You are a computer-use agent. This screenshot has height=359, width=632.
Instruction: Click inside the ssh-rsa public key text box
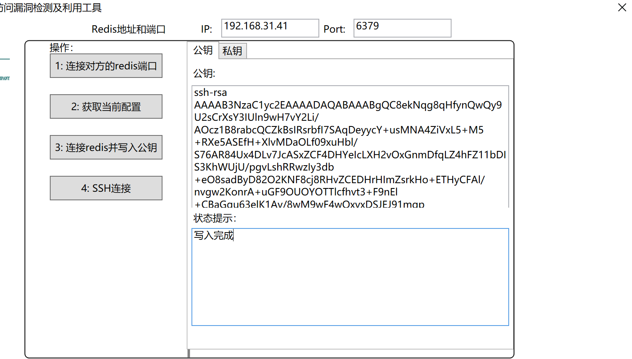[350, 147]
